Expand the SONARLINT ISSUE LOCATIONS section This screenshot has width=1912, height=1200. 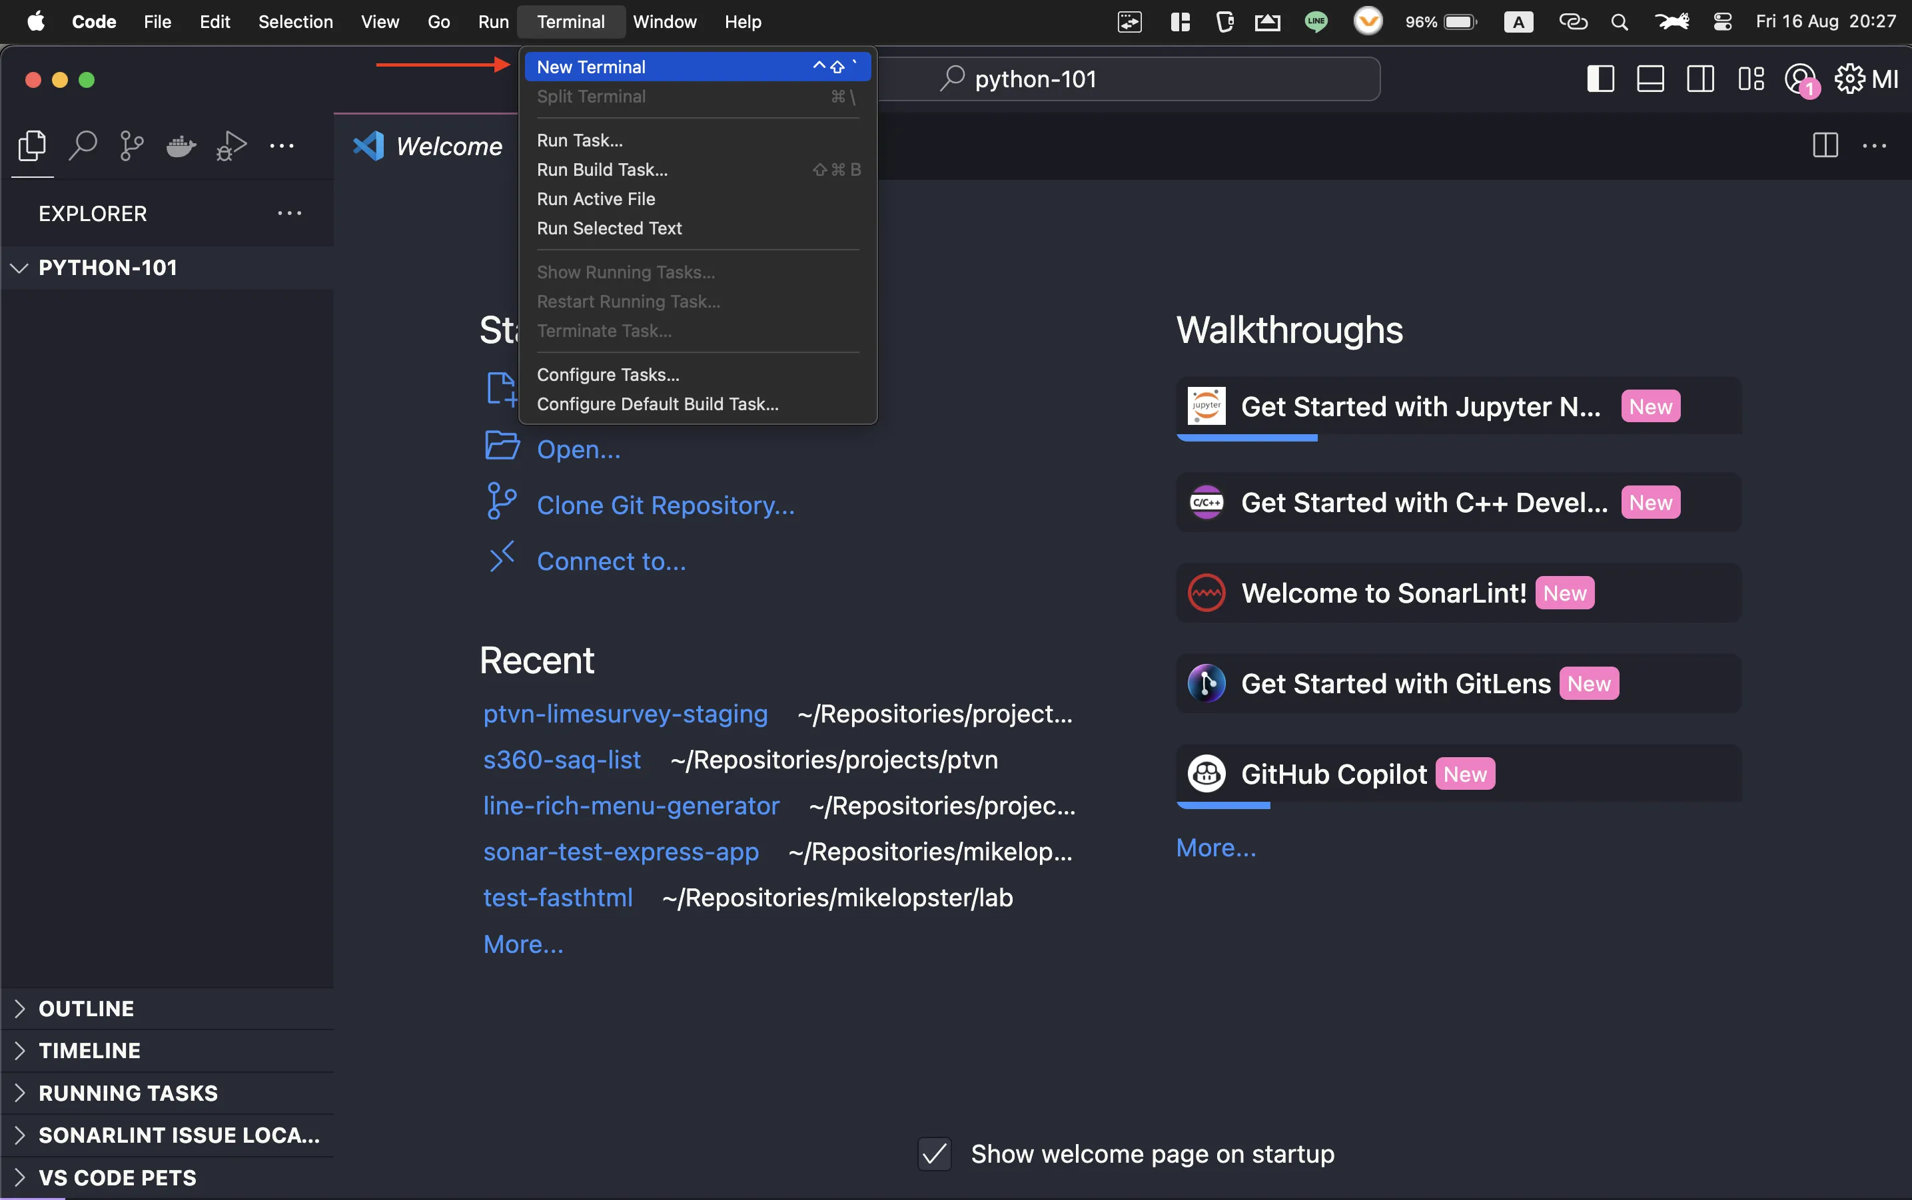coord(167,1135)
